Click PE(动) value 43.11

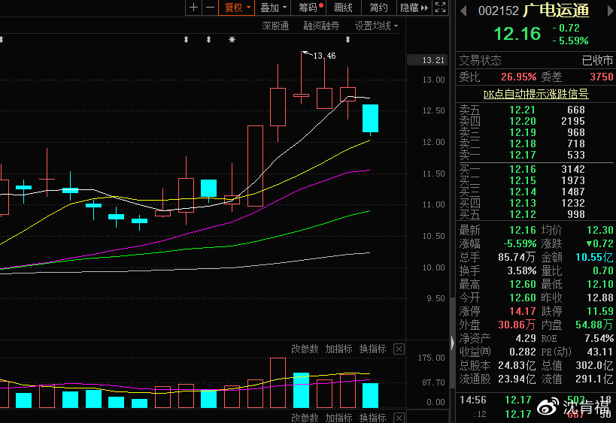[x=600, y=352]
